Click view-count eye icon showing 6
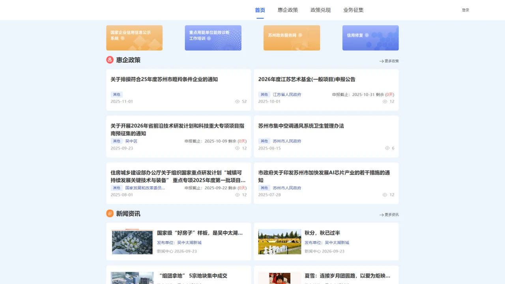Screen dimensions: 505x284 (387, 148)
